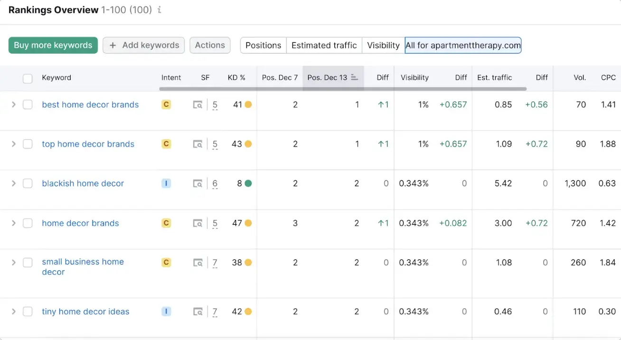Screen dimensions: 621x340
Task: Click the sort icon on Pos. Dec 13
Action: point(355,77)
